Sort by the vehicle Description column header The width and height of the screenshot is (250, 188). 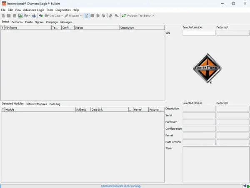click(x=142, y=27)
